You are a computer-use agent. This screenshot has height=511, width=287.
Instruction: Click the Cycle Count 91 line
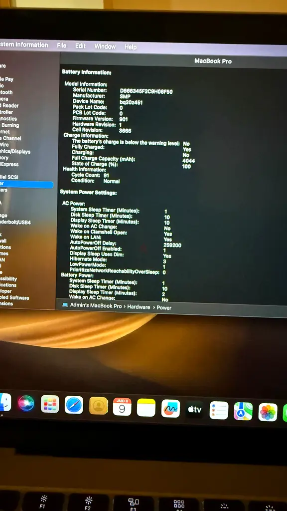coord(90,175)
